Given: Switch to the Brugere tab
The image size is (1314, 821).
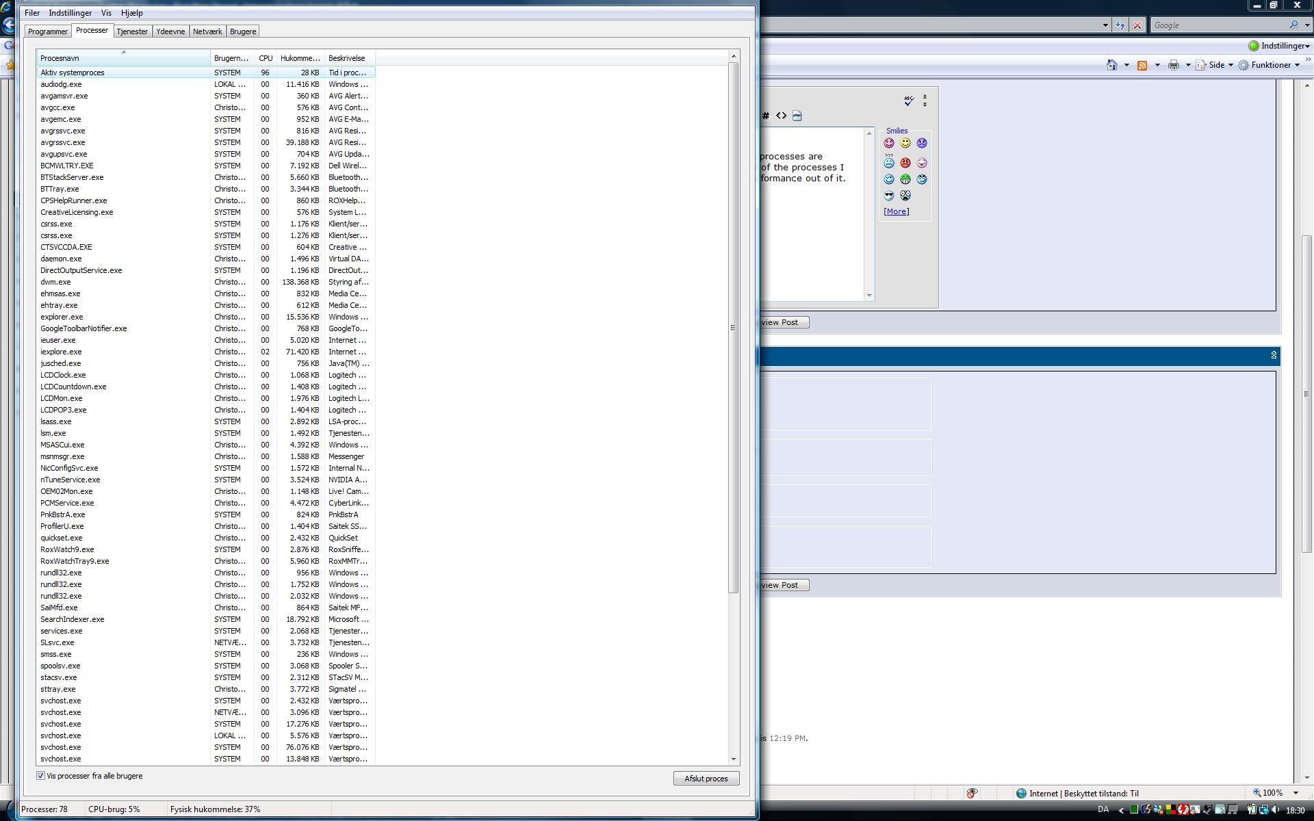Looking at the screenshot, I should [243, 31].
